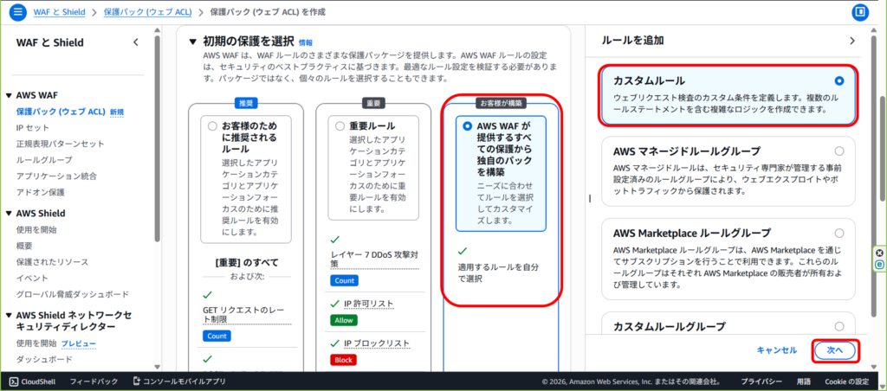Choose the AWS Marketplace ルールグループ radio button
The image size is (887, 391).
(x=838, y=234)
